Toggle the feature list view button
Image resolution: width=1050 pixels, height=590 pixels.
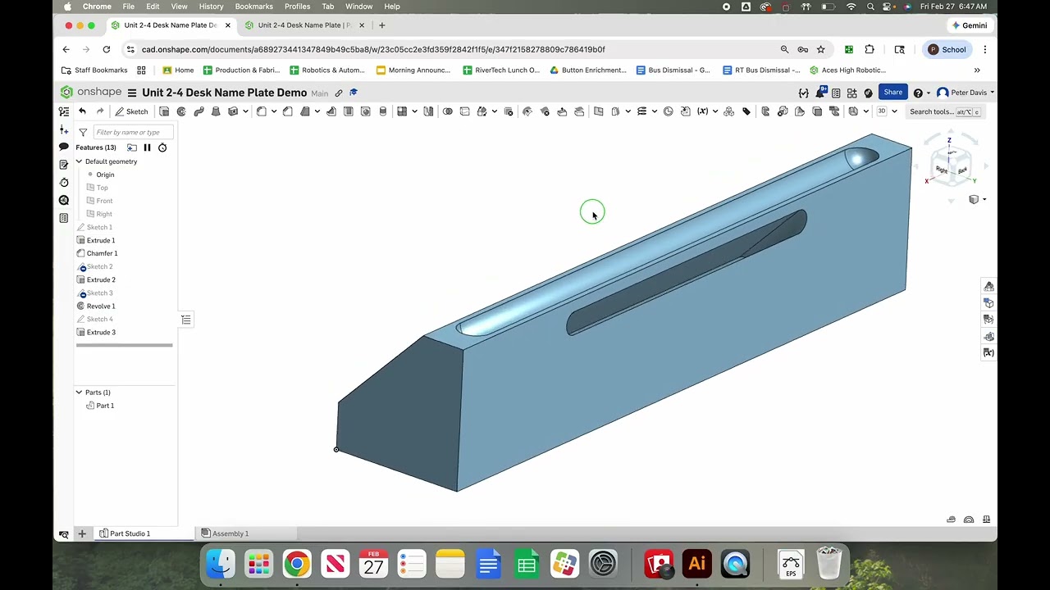coord(186,320)
